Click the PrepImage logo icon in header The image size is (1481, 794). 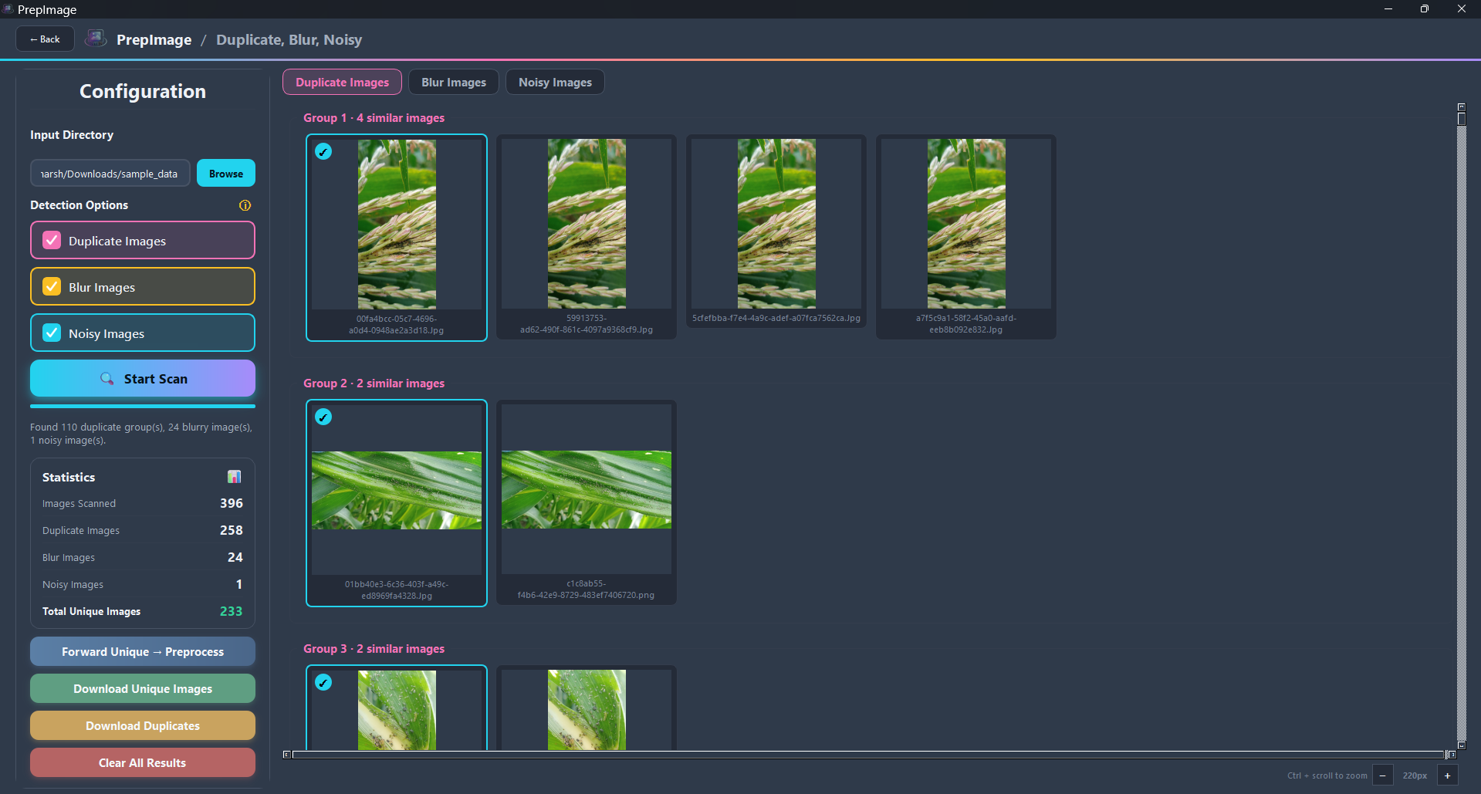[96, 39]
